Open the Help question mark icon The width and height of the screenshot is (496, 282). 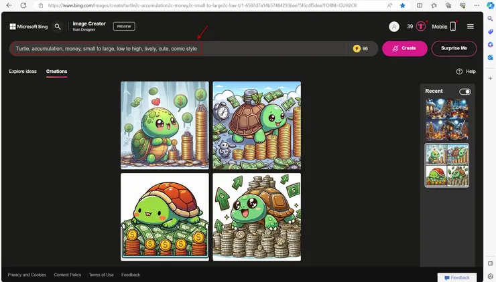coord(459,72)
